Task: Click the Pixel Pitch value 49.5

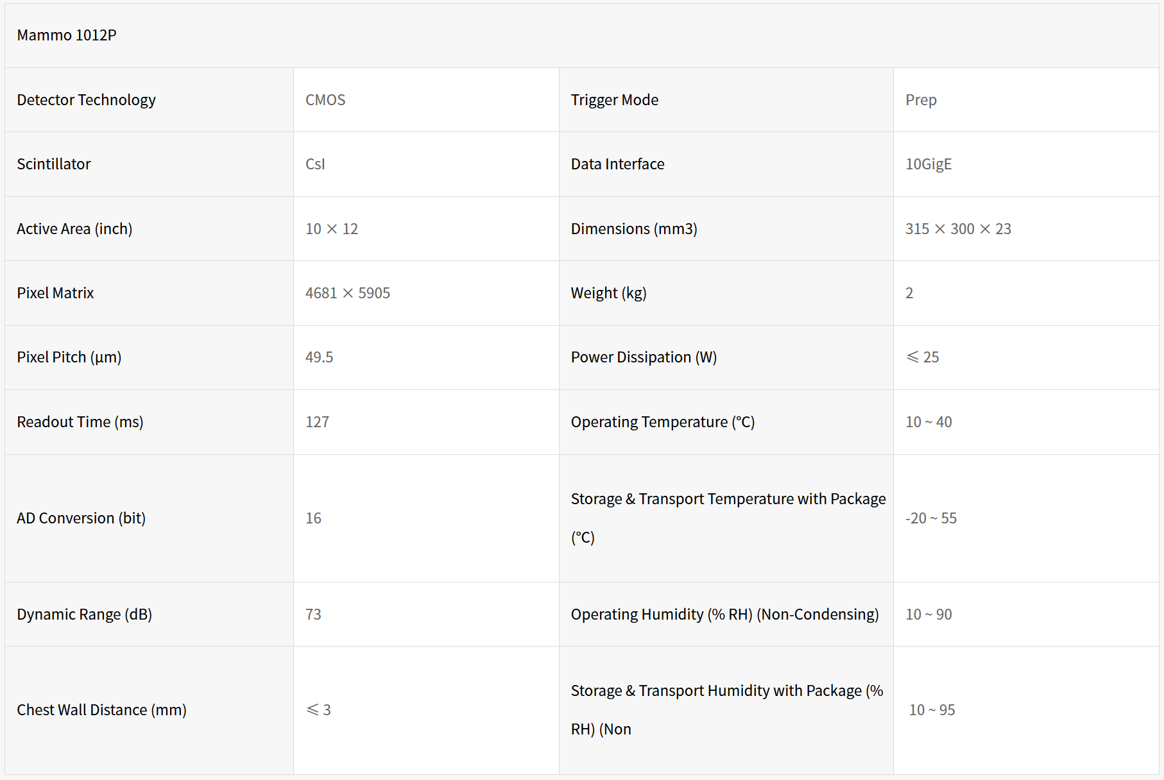Action: 319,357
